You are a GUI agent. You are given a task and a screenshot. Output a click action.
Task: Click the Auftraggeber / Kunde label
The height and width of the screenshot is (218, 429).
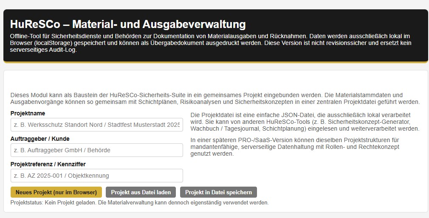tap(40, 139)
